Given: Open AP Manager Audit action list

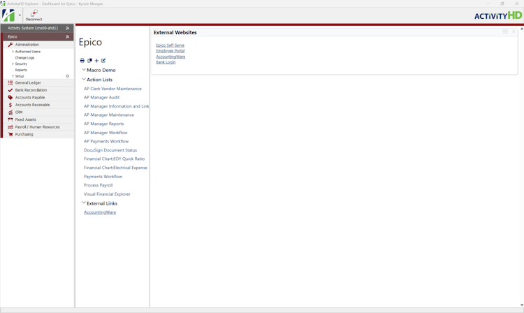Looking at the screenshot, I should (x=101, y=98).
